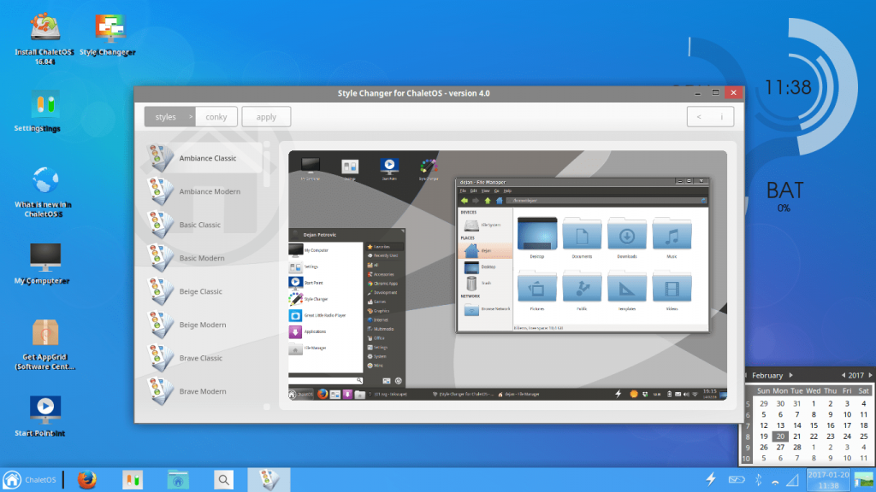Minimize the Style Changer window
The width and height of the screenshot is (876, 492).
[697, 92]
